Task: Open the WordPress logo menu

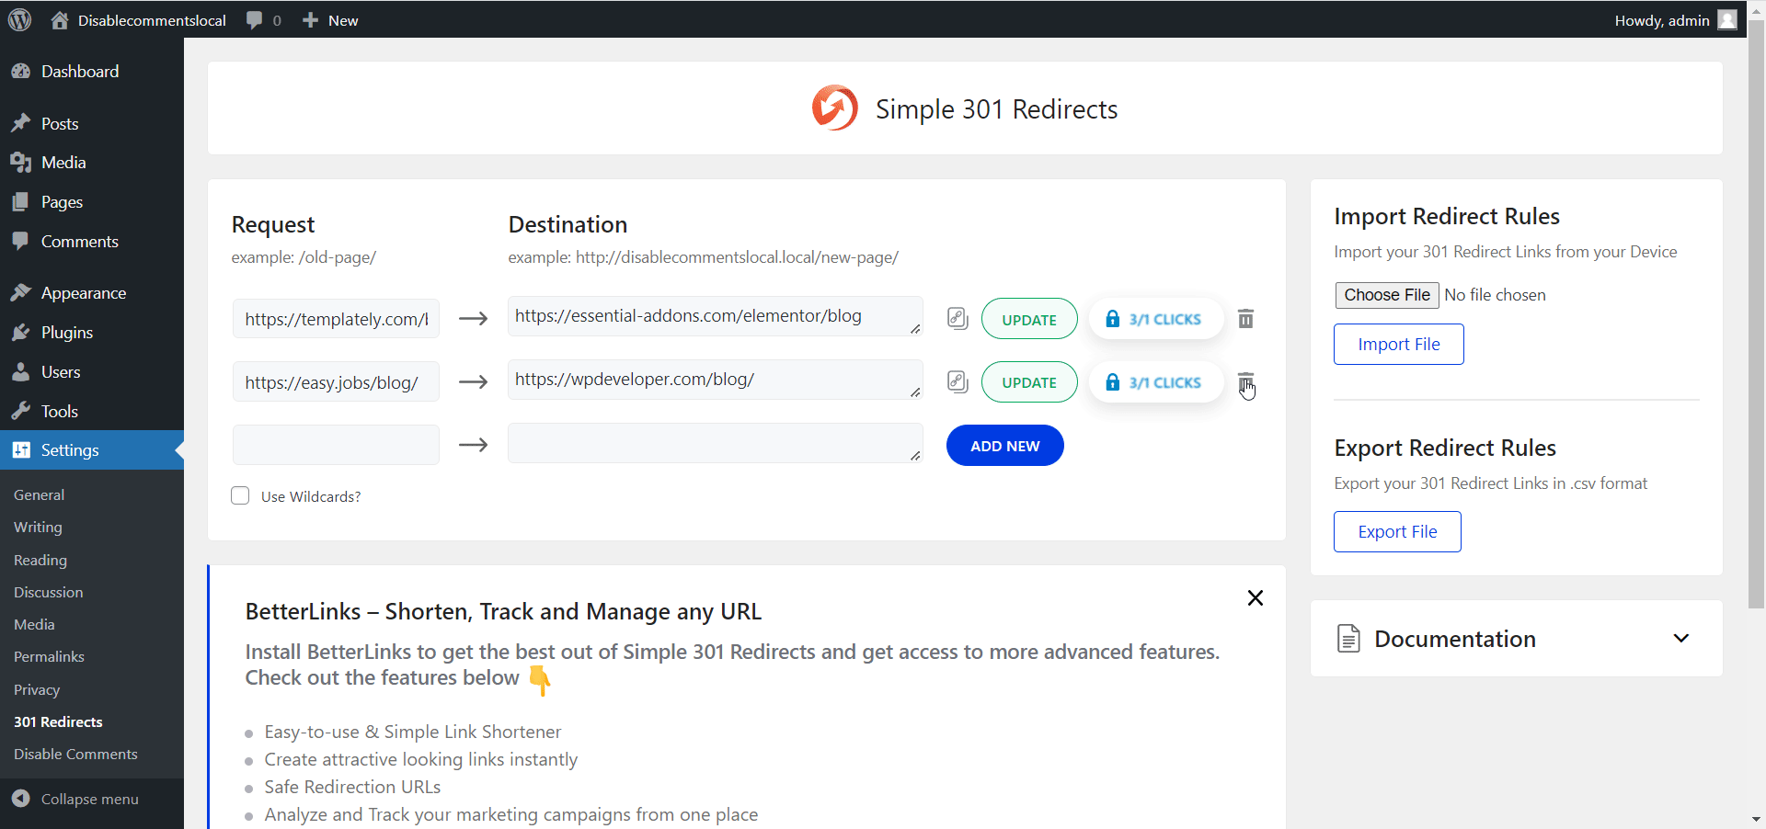Action: 19,19
